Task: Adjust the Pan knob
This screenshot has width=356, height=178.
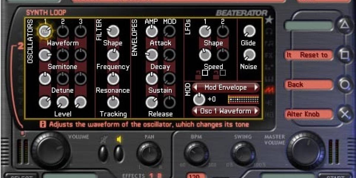Action: point(149,153)
